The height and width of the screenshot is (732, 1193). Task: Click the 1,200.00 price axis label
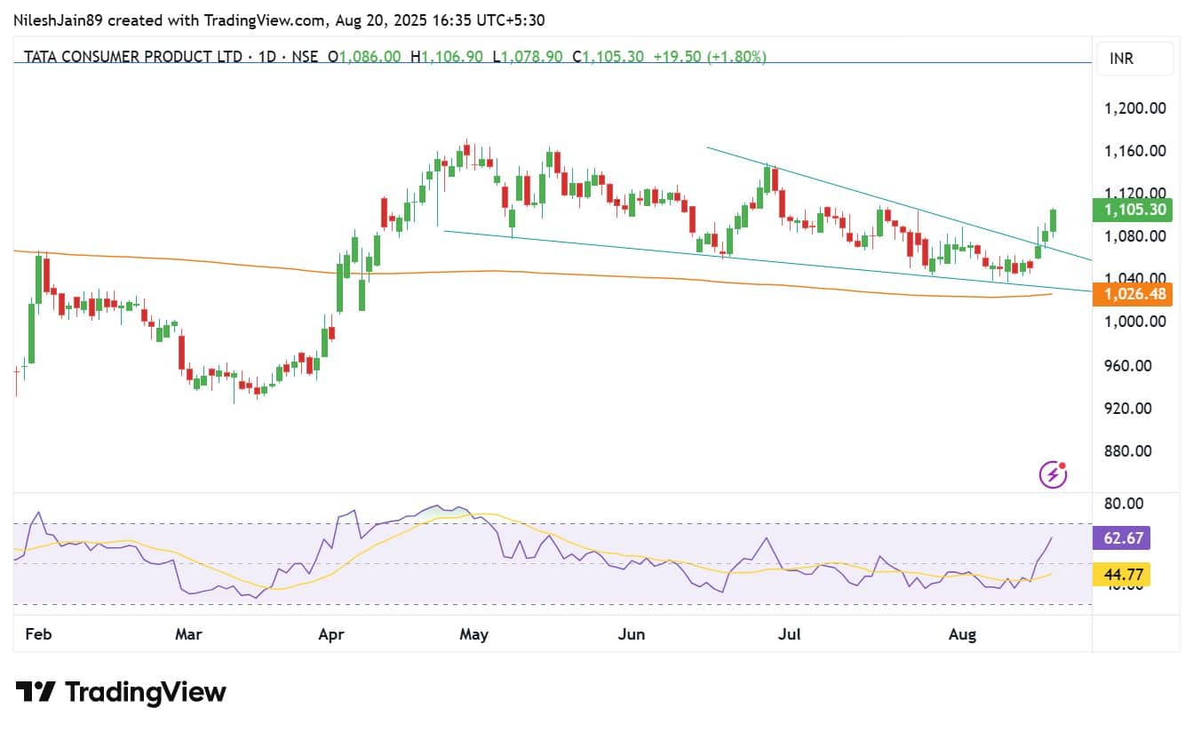point(1134,108)
